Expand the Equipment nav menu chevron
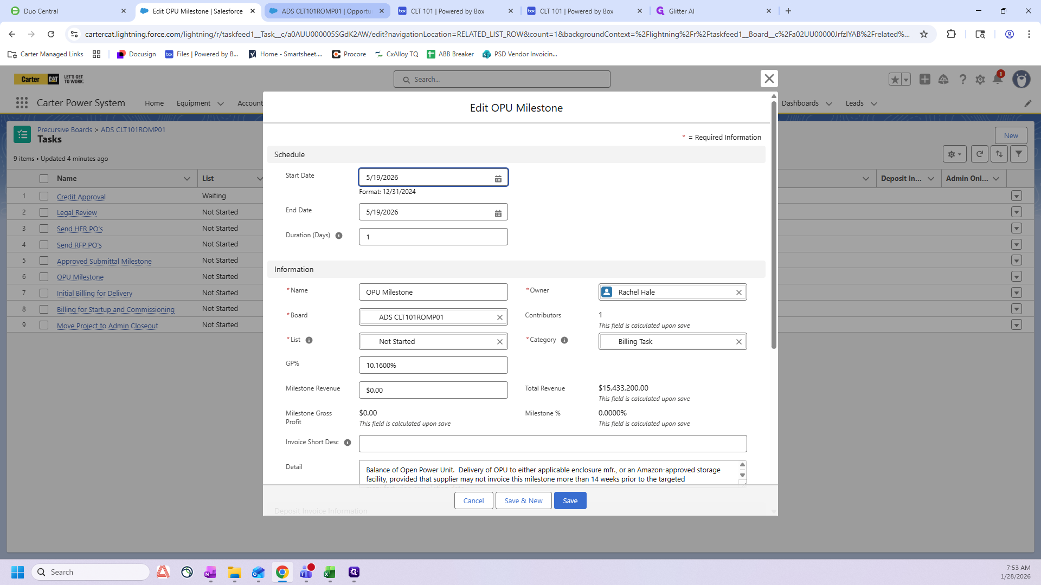1041x585 pixels. pyautogui.click(x=221, y=103)
